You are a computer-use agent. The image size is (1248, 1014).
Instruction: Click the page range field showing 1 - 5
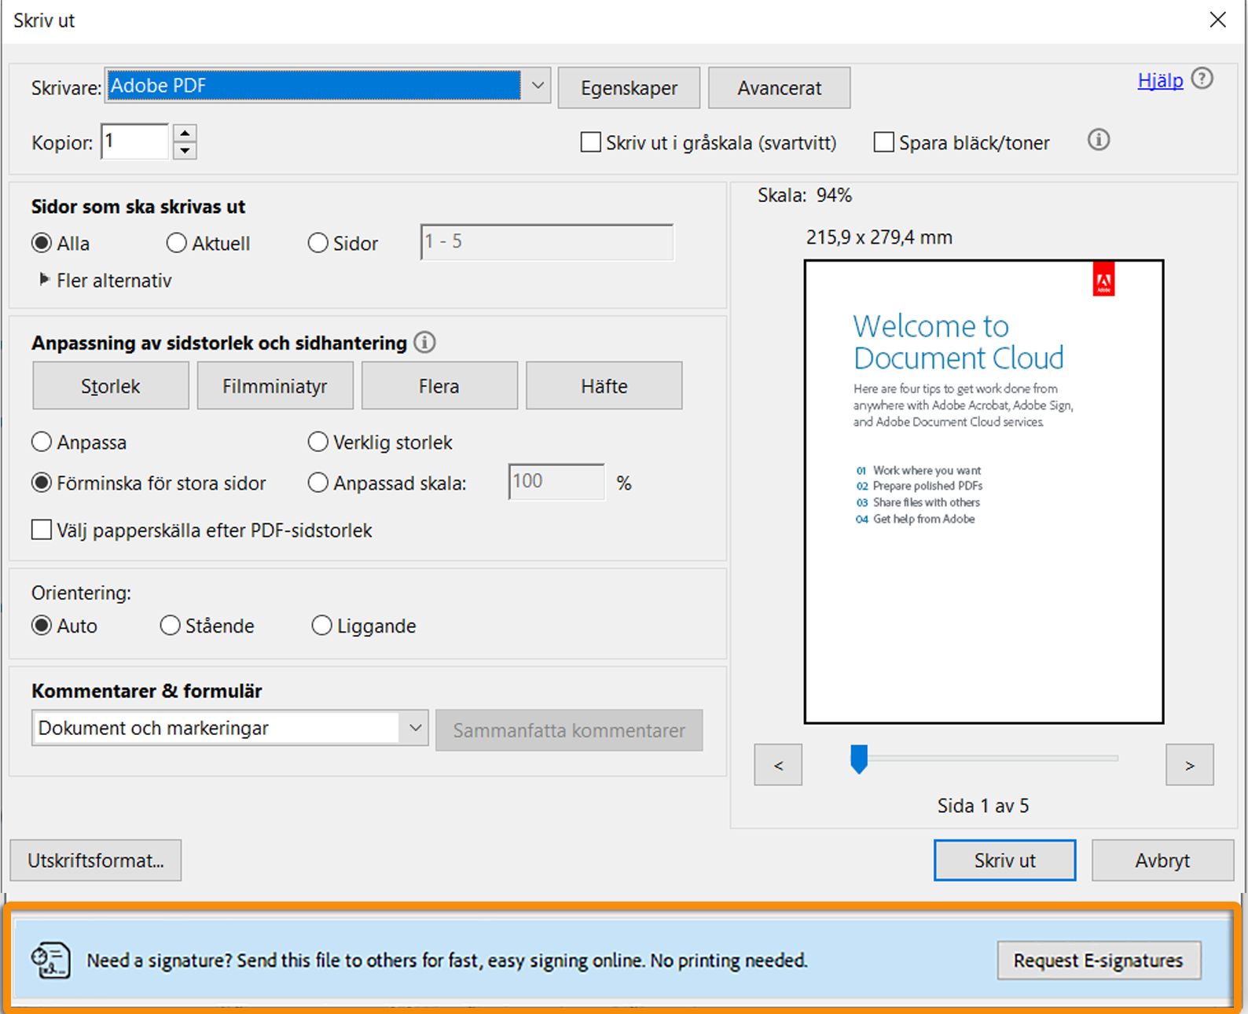(x=547, y=242)
